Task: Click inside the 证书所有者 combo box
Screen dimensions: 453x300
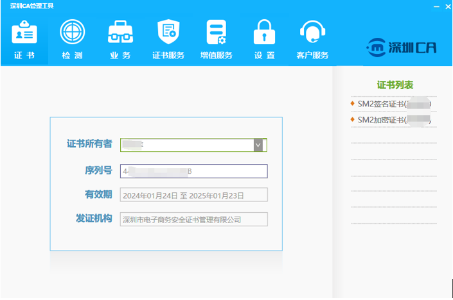Action: coord(186,146)
